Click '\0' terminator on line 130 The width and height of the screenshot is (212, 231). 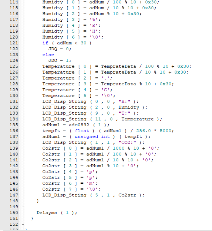(x=107, y=96)
